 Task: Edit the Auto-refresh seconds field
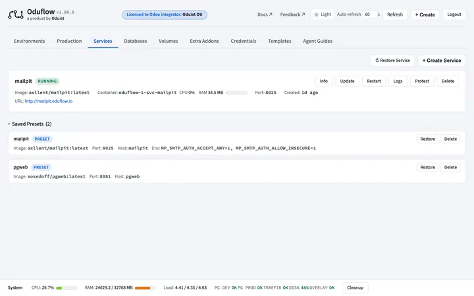[x=370, y=14]
